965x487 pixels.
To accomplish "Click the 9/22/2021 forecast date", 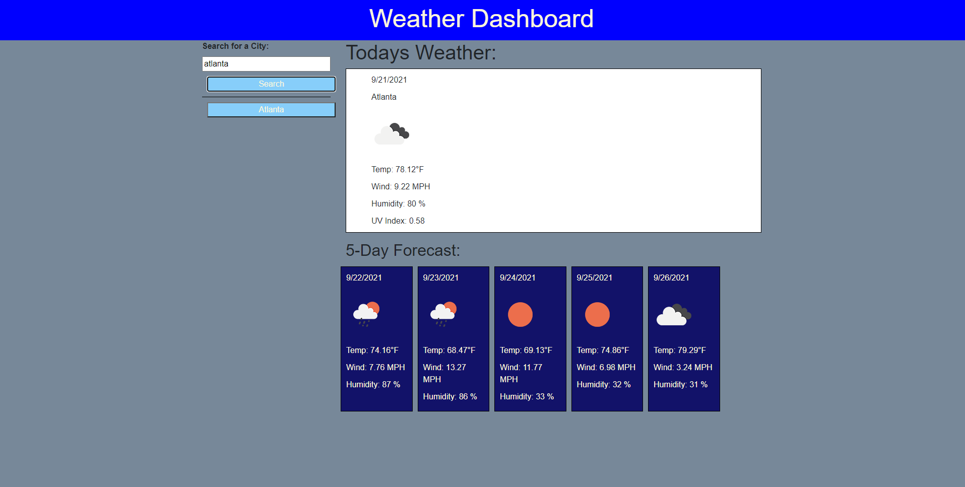I will [364, 277].
